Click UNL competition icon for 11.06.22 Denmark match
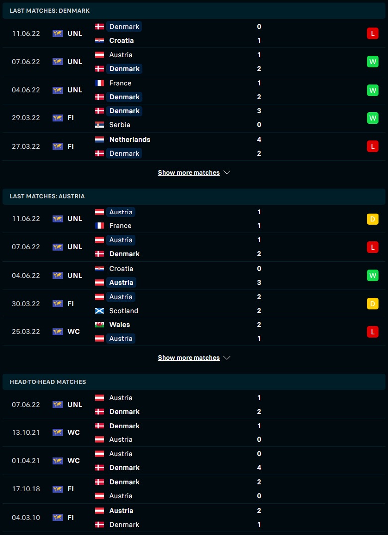The width and height of the screenshot is (388, 535). 57,33
